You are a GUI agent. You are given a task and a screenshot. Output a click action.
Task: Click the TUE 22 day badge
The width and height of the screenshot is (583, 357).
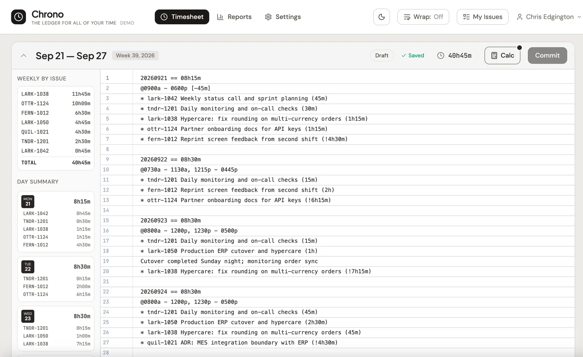click(x=28, y=266)
